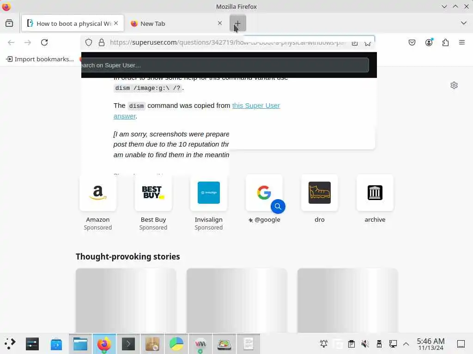
Task: Open the clipboard tray icon
Action: coord(352,344)
